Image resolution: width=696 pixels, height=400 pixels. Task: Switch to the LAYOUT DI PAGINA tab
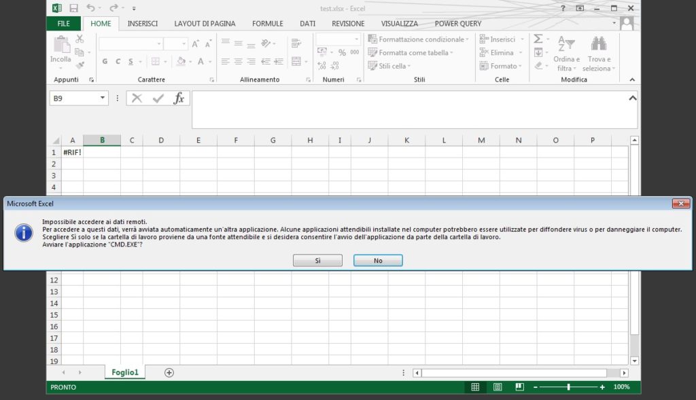tap(205, 24)
